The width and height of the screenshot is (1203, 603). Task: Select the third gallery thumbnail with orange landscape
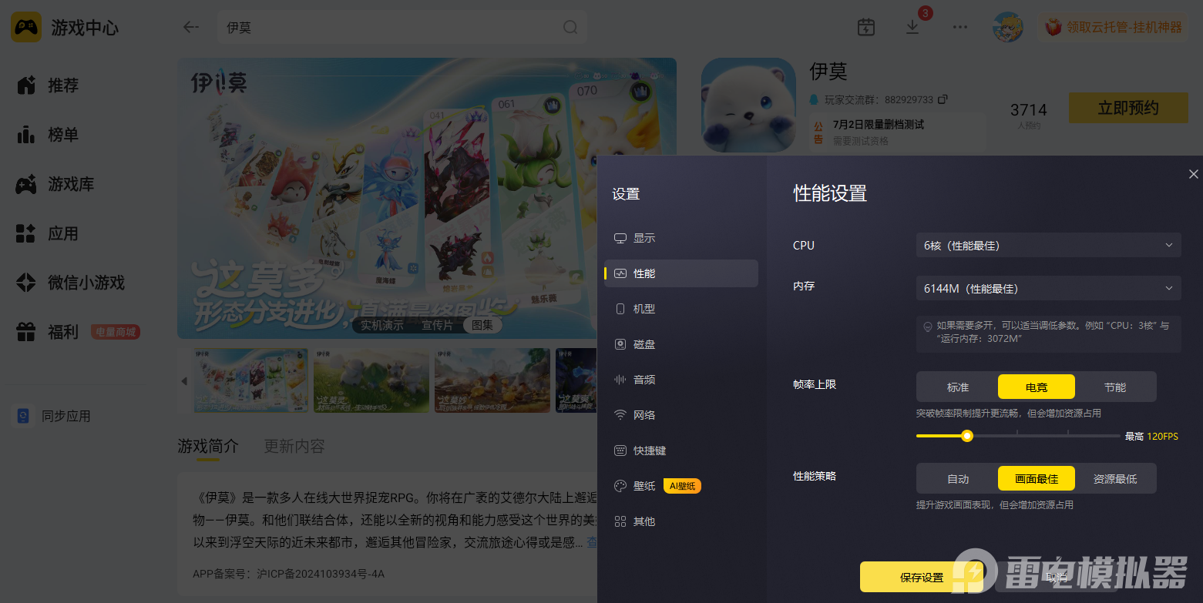[492, 380]
